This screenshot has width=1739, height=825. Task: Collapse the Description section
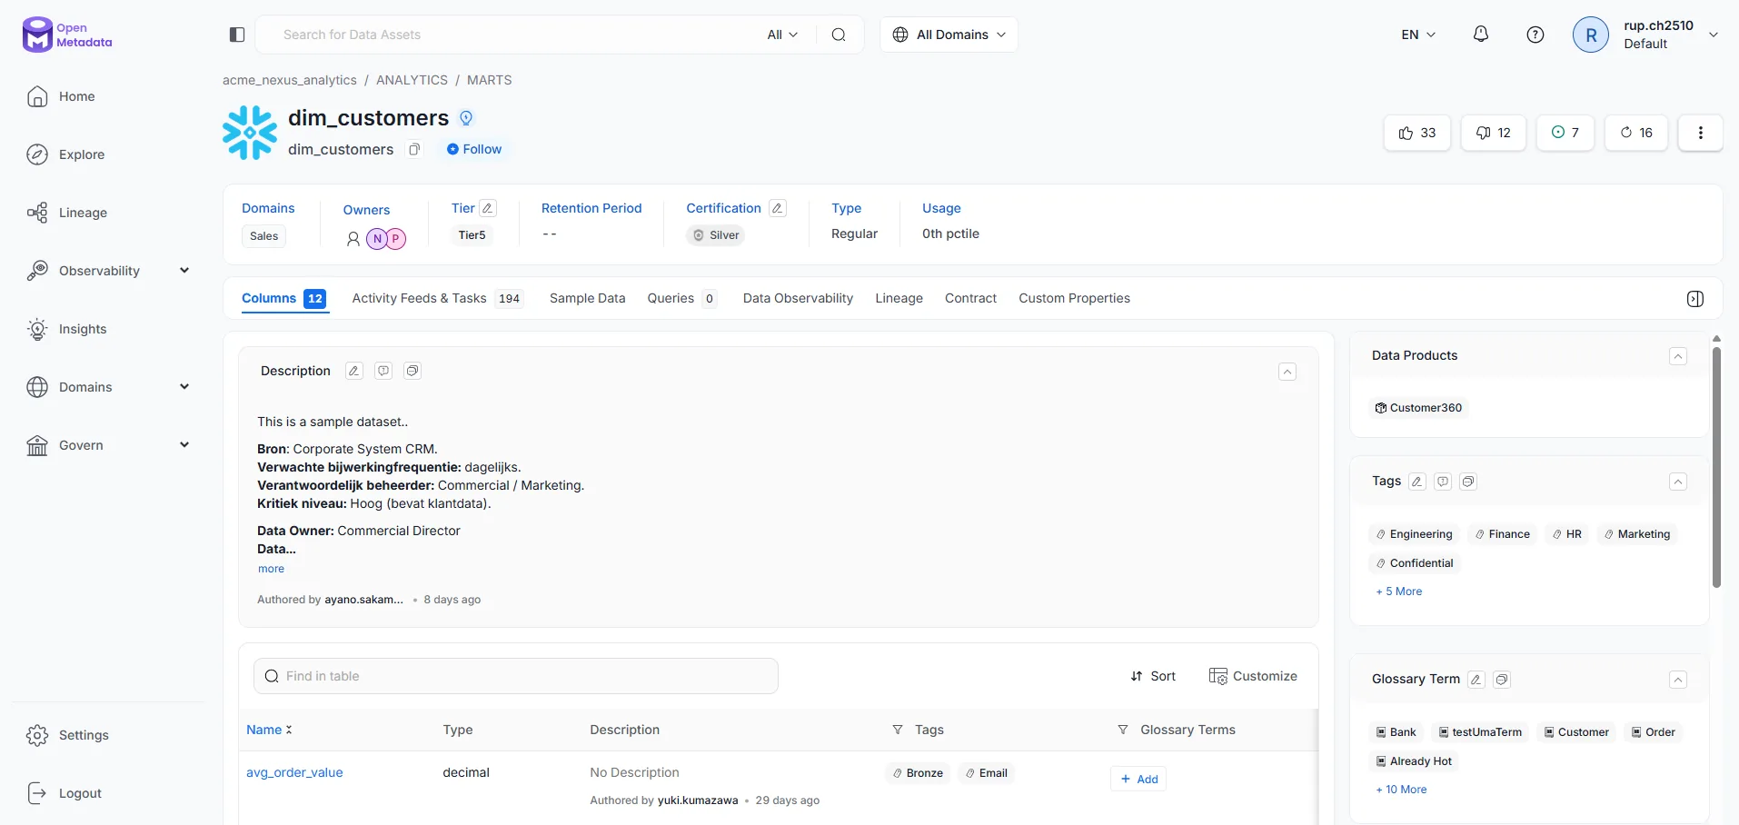[1287, 372]
